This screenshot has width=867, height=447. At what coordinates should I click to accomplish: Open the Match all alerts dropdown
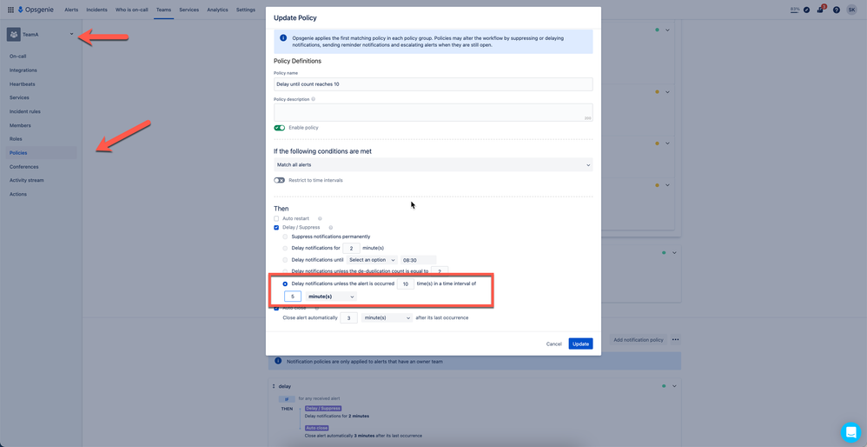(x=433, y=165)
